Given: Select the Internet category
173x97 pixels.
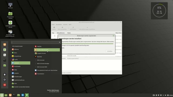Looking at the screenshot, I should pos(21,63).
